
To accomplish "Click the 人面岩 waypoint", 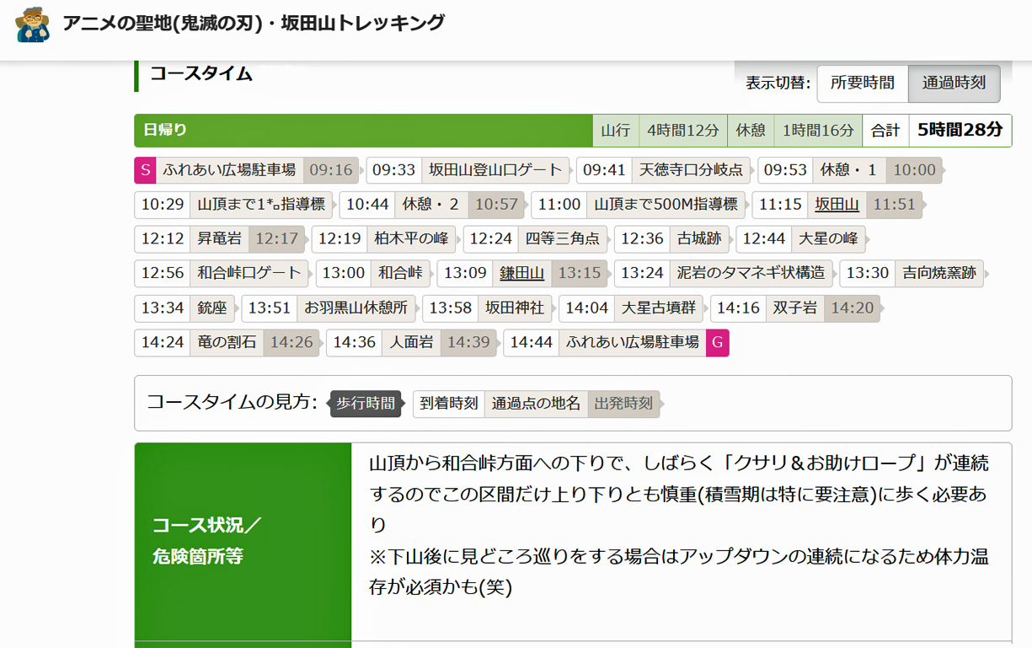I will 410,342.
